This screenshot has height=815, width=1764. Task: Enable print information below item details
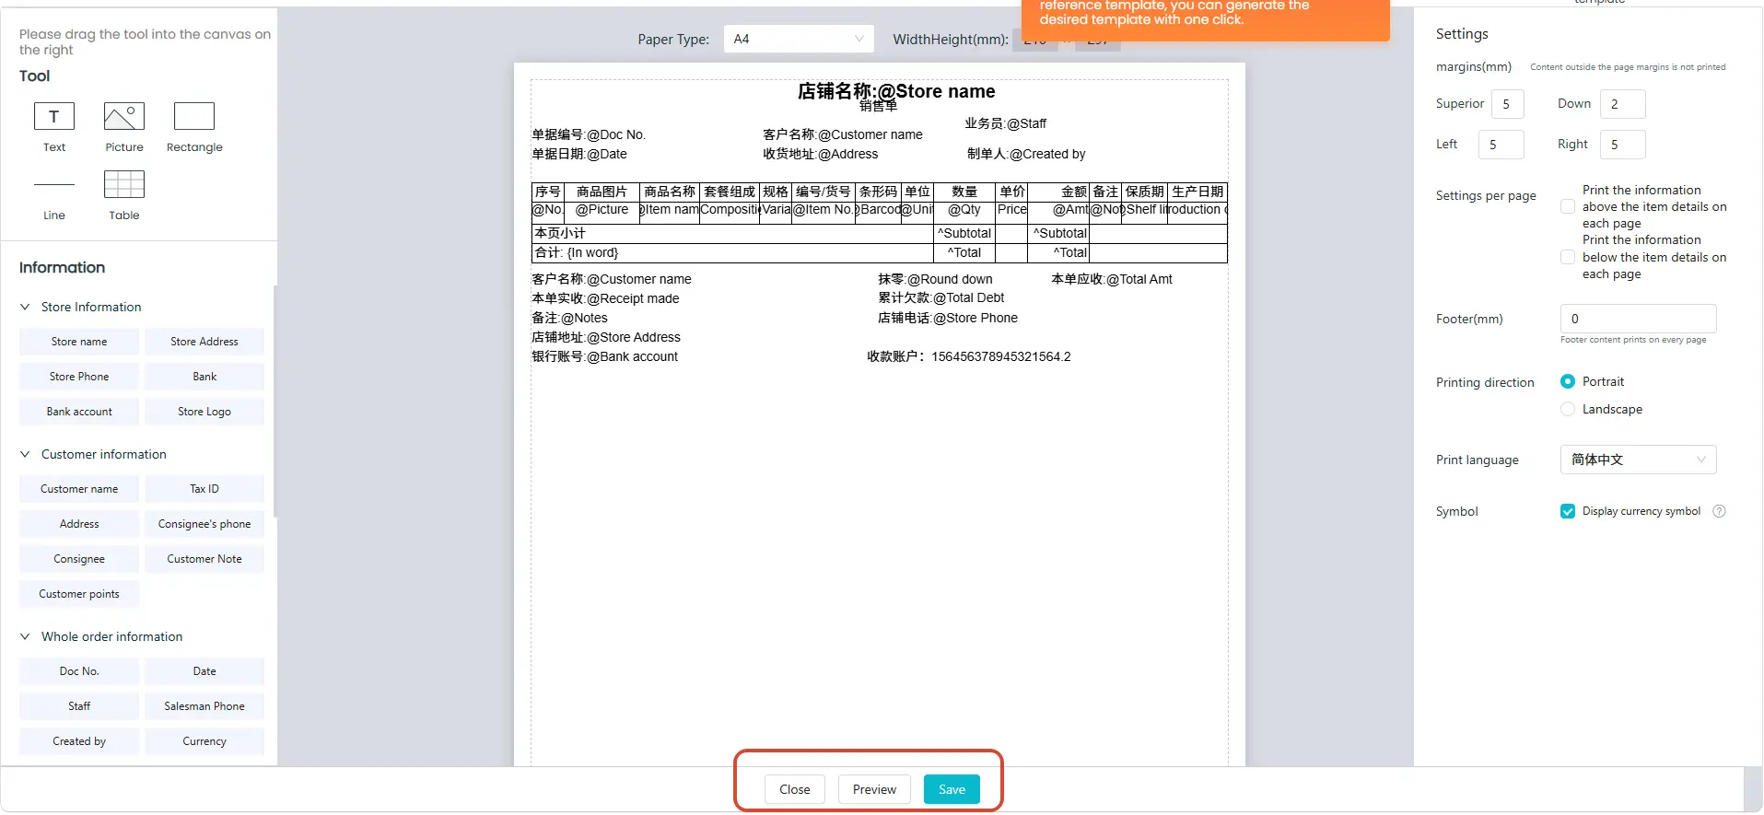(1568, 257)
